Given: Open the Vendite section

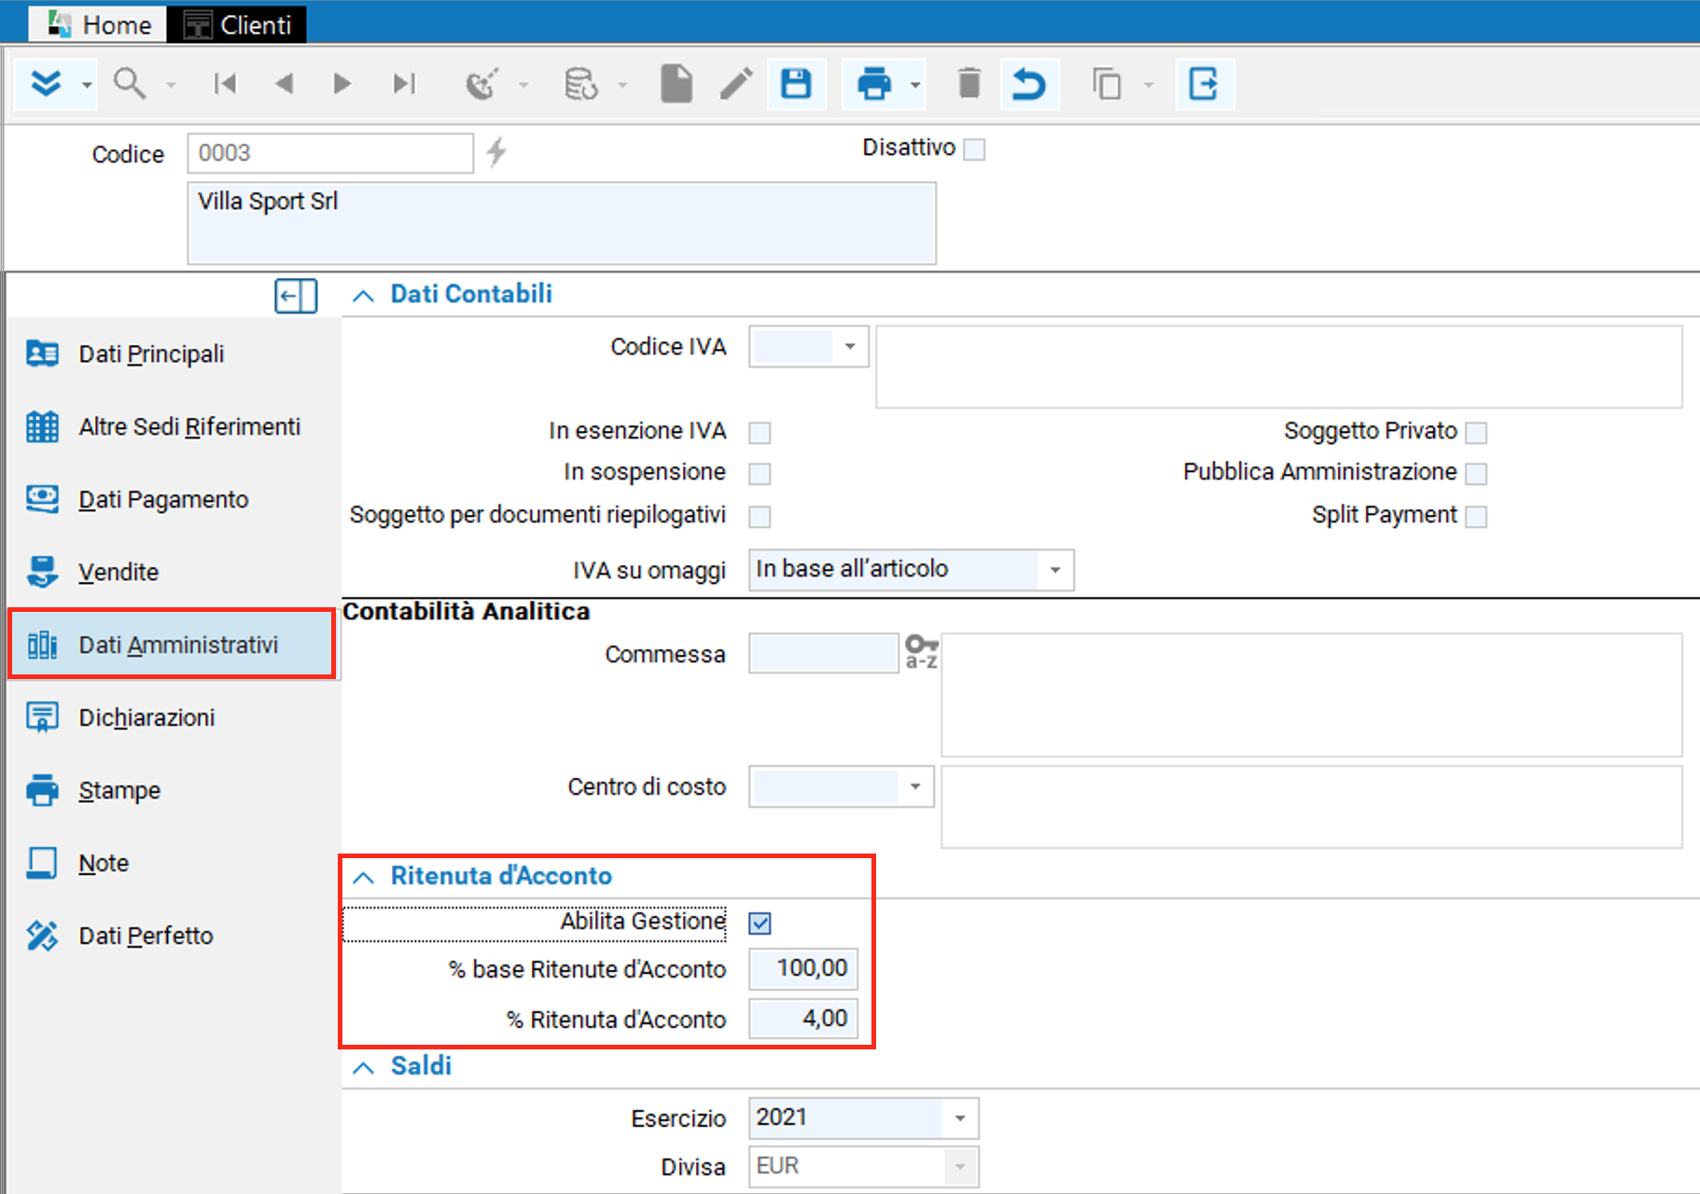Looking at the screenshot, I should pos(173,572).
